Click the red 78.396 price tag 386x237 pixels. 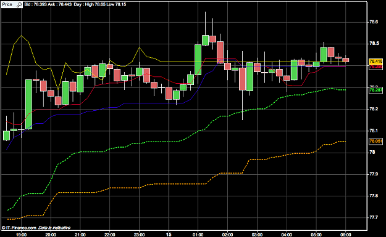coord(376,67)
